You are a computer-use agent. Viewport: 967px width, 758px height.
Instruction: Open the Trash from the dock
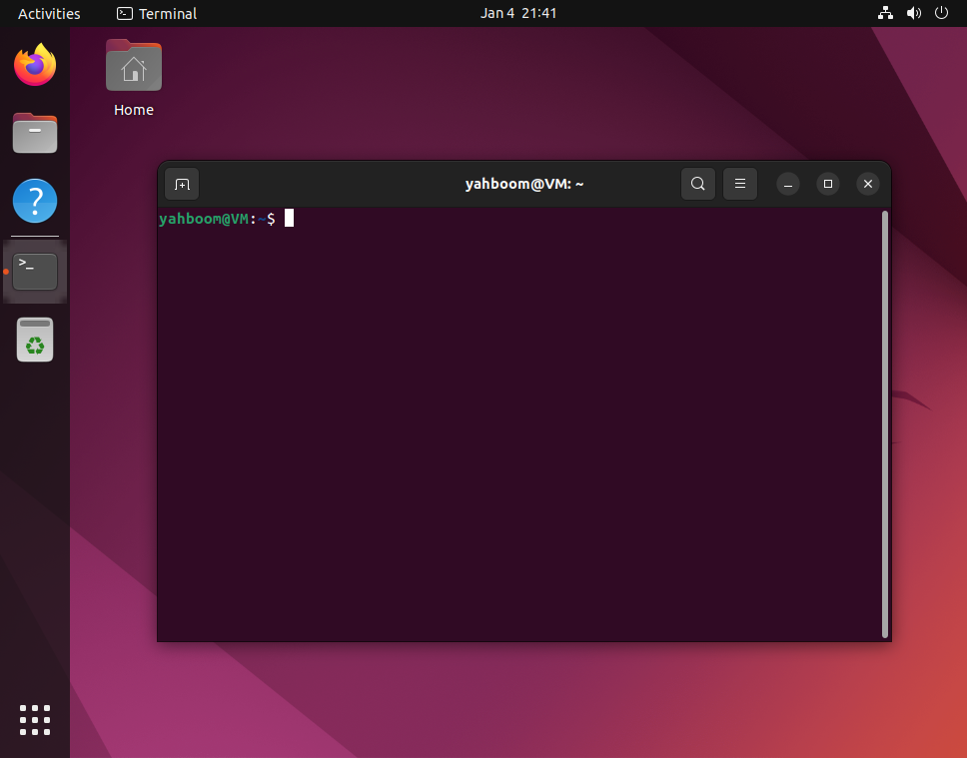tap(35, 340)
